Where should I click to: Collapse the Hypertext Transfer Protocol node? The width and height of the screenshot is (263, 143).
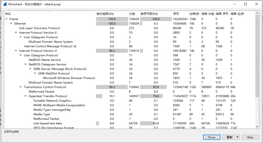[26, 96]
